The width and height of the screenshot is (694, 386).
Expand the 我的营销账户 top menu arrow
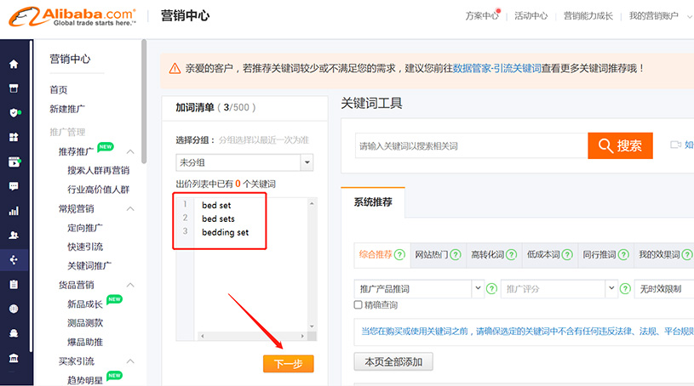689,16
